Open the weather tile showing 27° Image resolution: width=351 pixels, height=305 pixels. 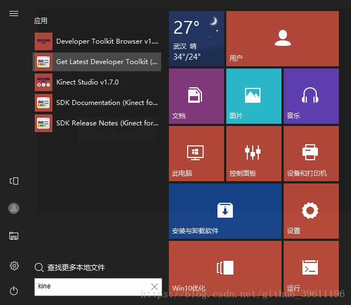point(196,39)
